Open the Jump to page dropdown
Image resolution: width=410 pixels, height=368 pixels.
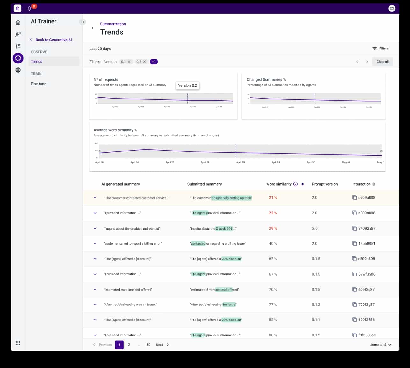coord(381,345)
